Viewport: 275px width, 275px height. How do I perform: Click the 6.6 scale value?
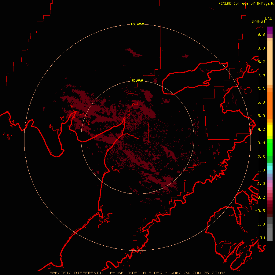tap(261, 89)
